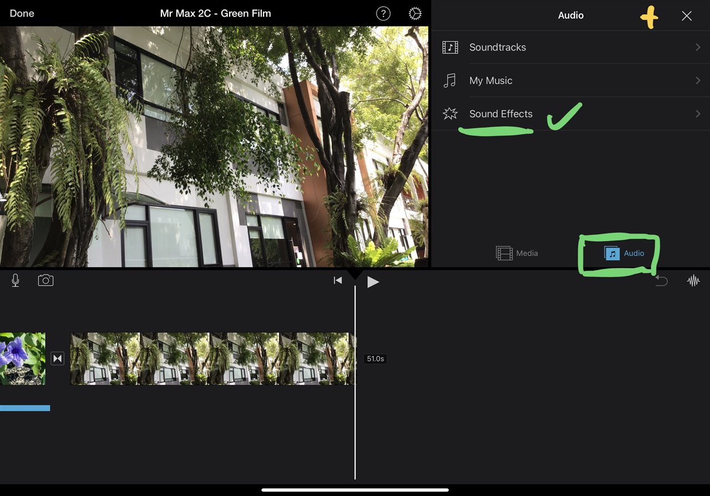710x496 pixels.
Task: Open the Soundtracks list
Action: 571,47
